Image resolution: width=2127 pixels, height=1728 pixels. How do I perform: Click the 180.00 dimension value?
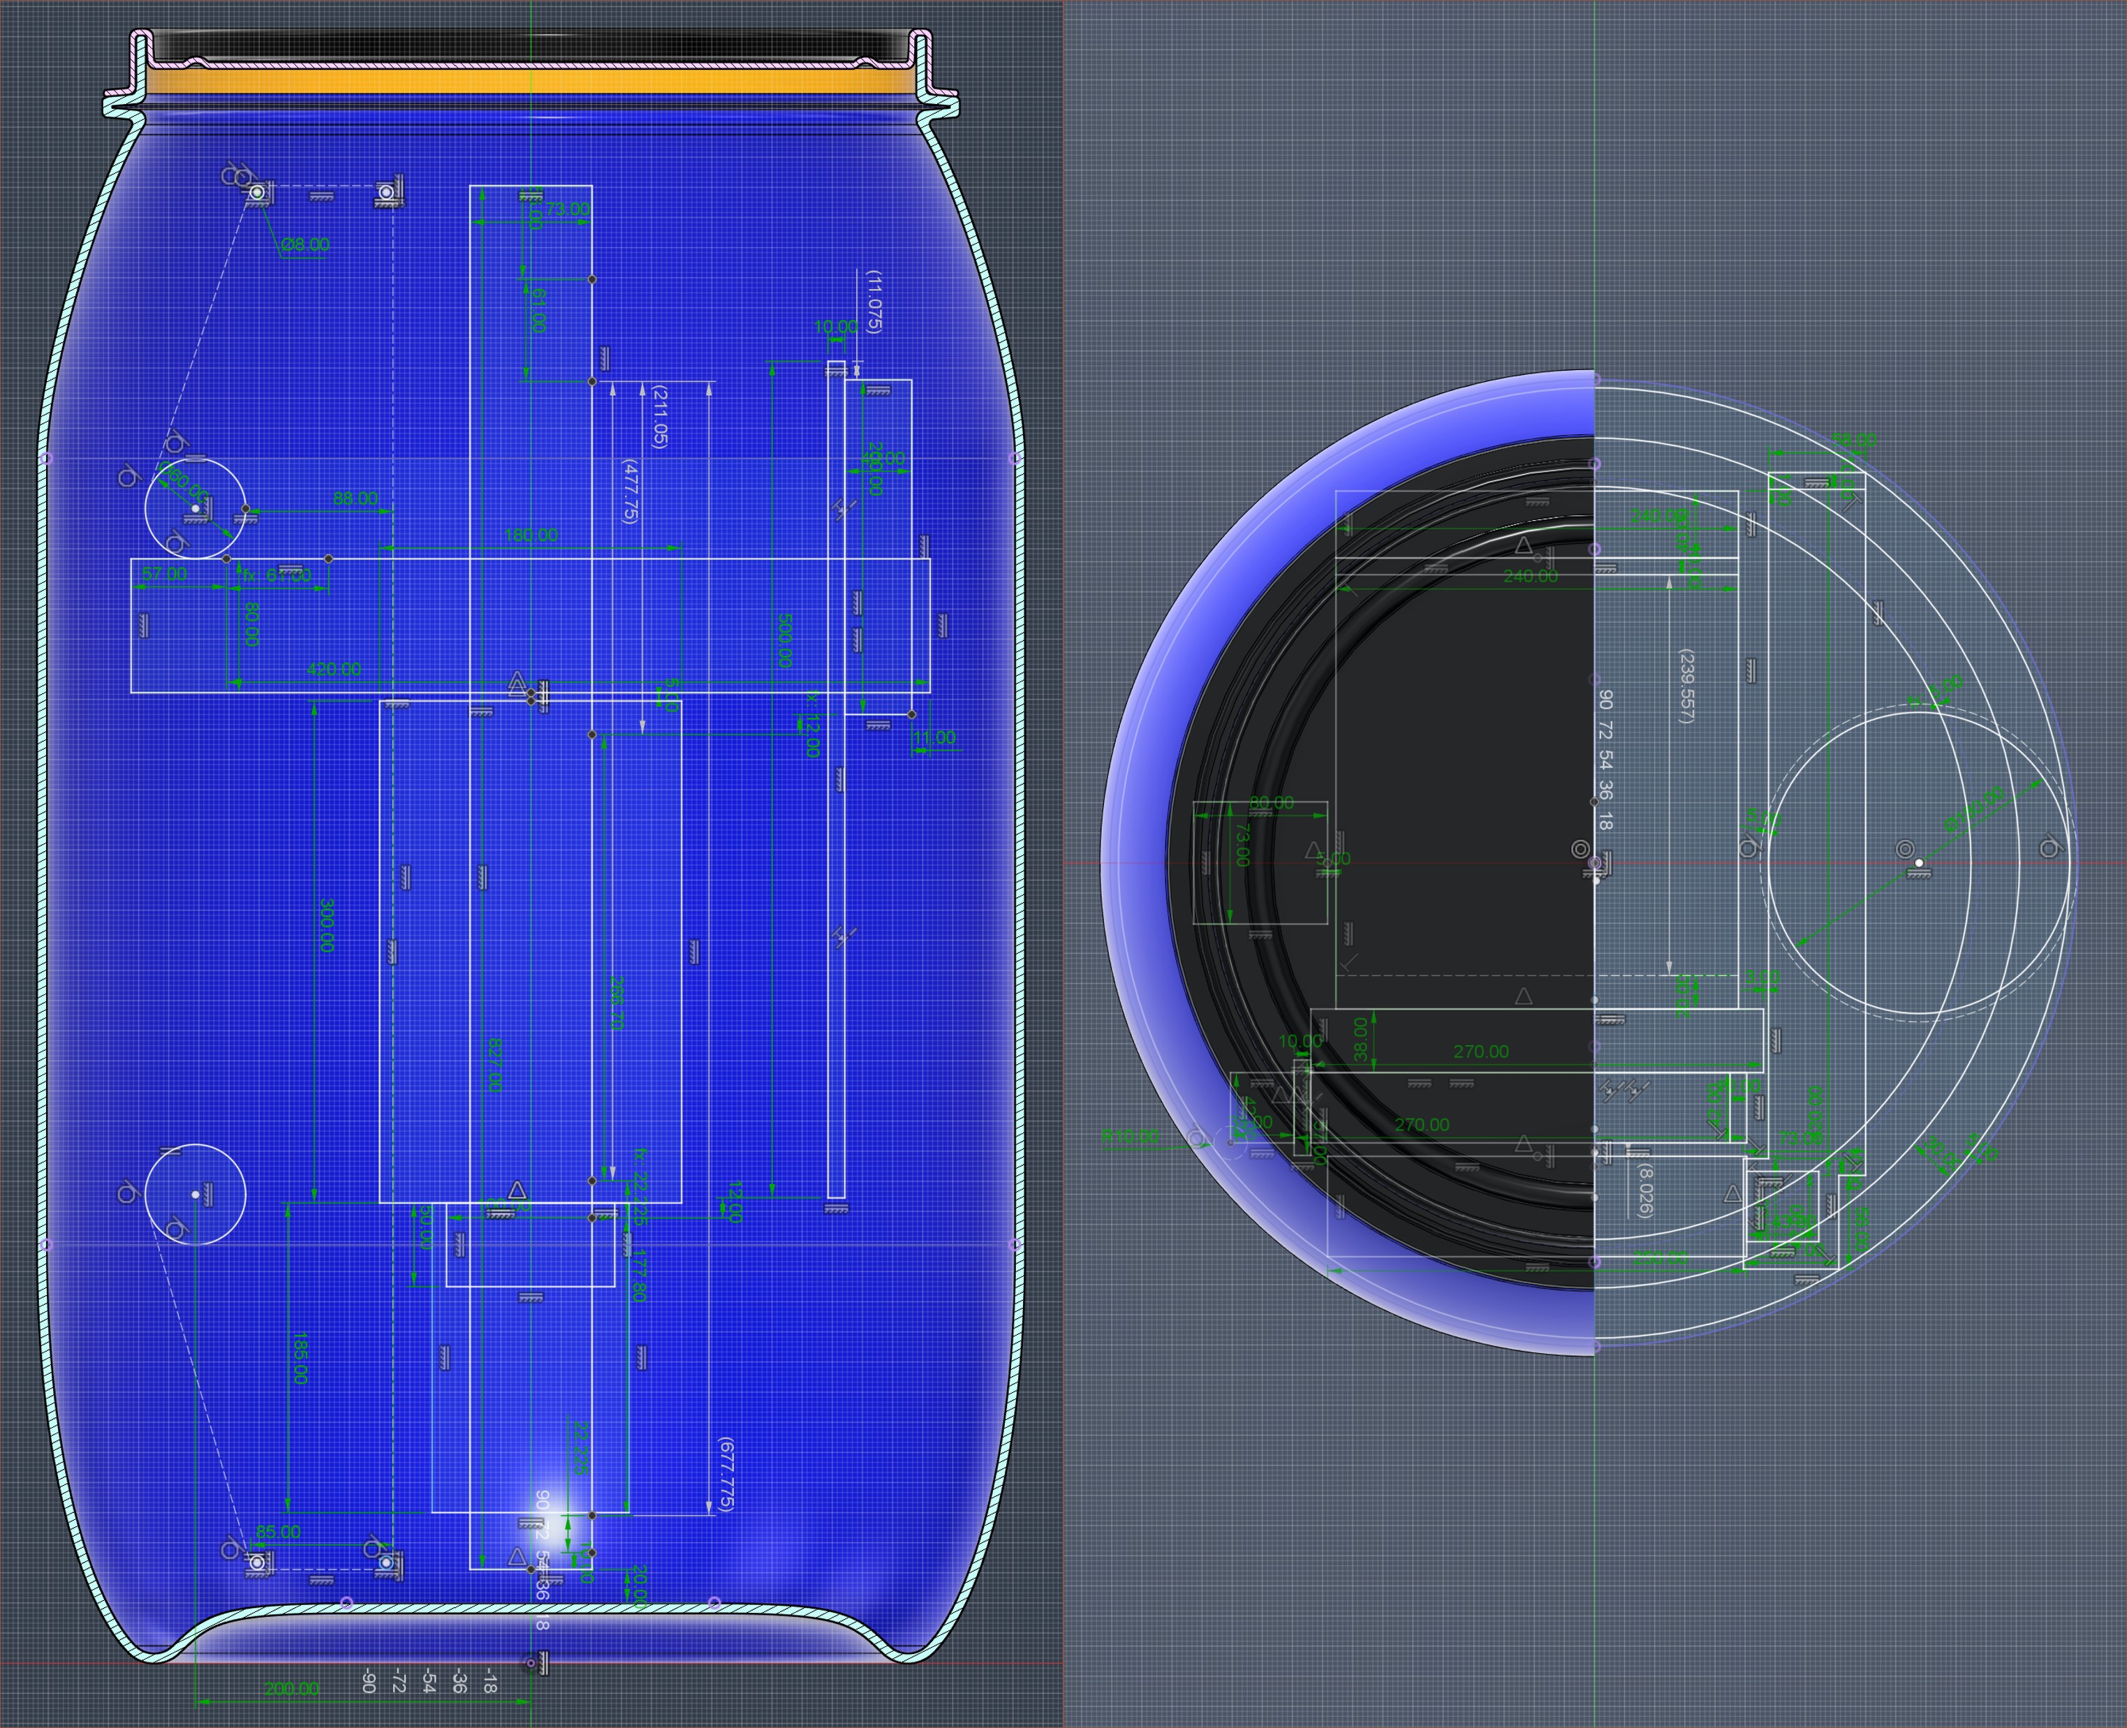(x=531, y=535)
